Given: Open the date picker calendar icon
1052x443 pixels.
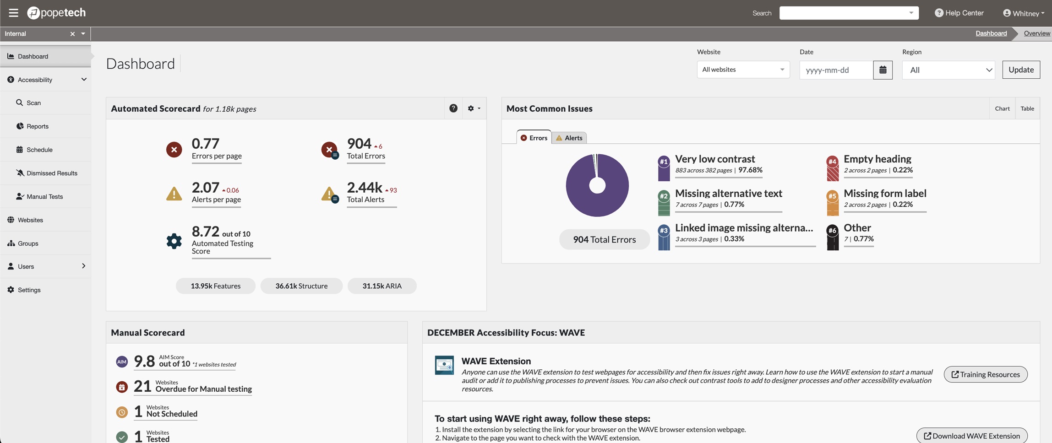Looking at the screenshot, I should coord(883,70).
